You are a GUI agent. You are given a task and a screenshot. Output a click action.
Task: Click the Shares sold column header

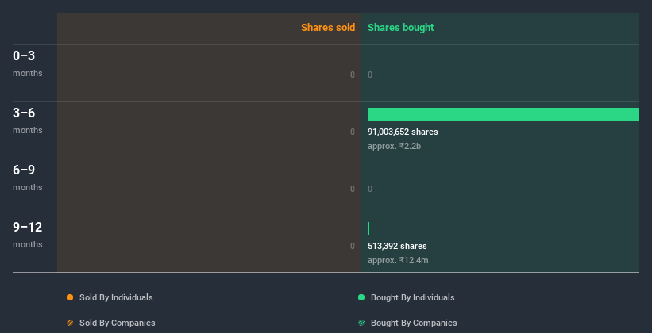point(328,28)
